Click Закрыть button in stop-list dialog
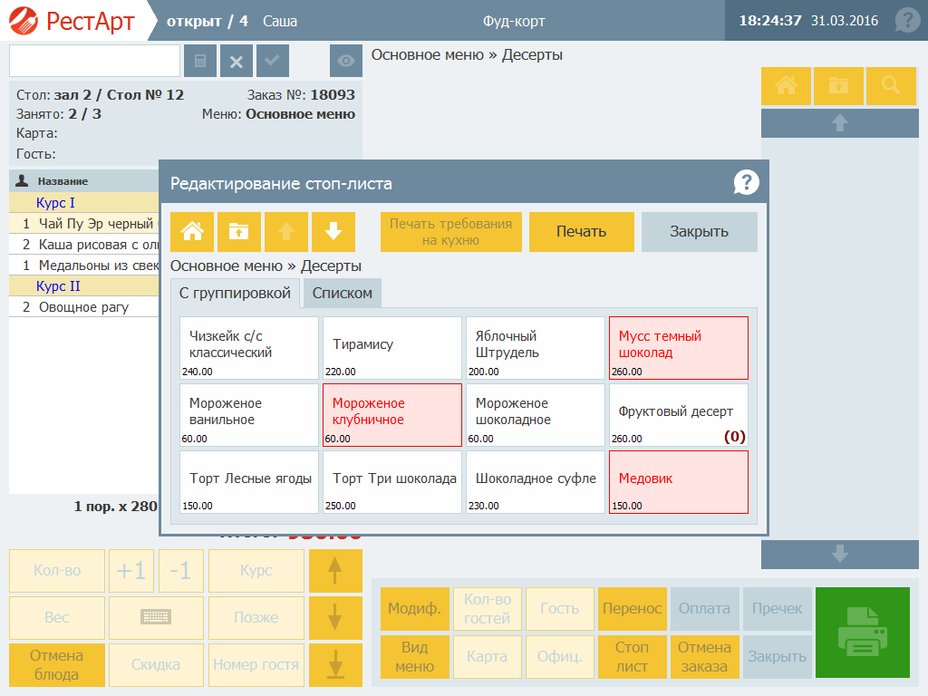The image size is (928, 696). 699,231
